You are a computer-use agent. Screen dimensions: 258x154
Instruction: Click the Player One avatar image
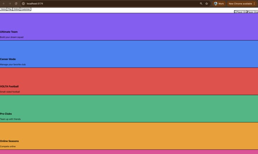(x=240, y=12)
